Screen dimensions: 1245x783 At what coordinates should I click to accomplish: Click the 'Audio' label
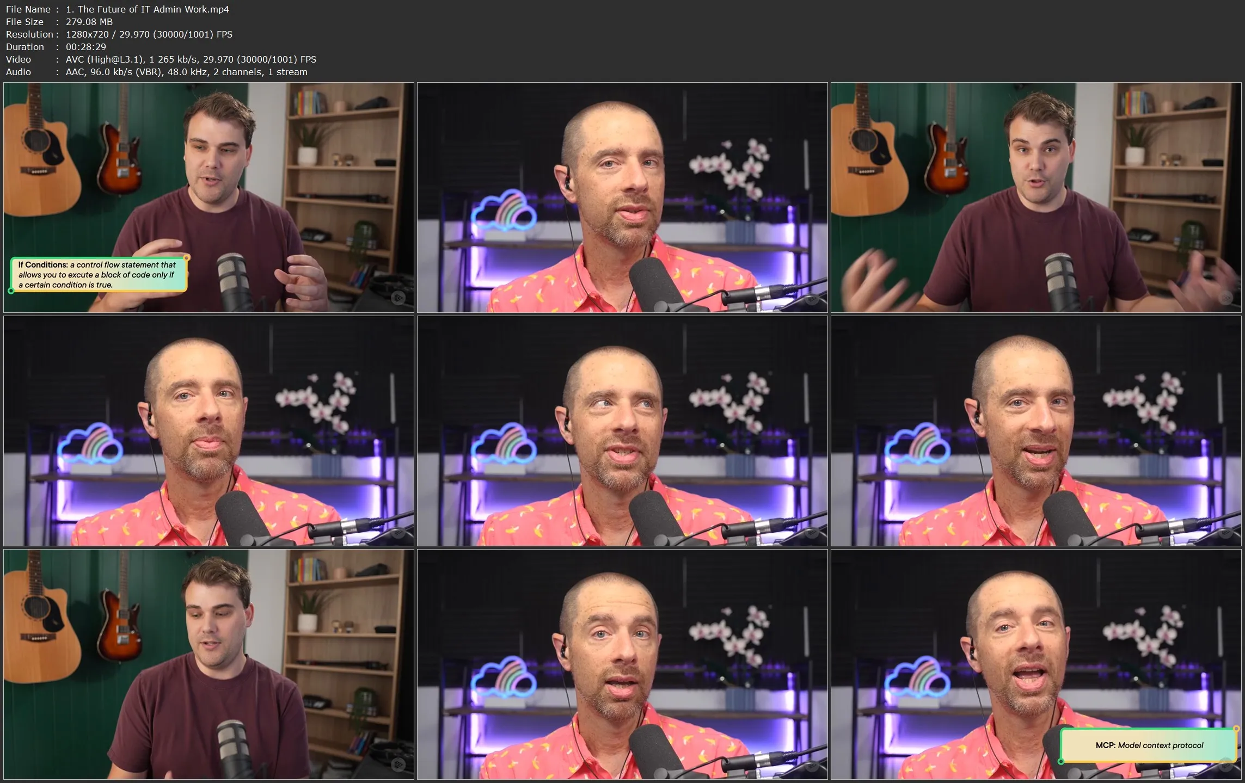coord(19,72)
